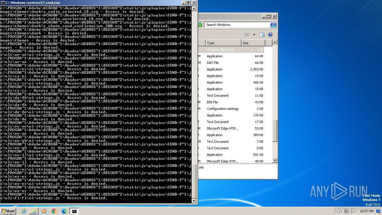Select cmd.exe taskbar button
The image size is (382, 215).
74,211
